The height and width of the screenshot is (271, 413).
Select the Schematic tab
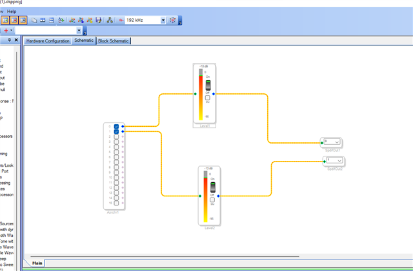point(84,41)
